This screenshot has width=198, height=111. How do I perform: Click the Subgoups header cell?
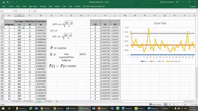[x=9, y=23]
